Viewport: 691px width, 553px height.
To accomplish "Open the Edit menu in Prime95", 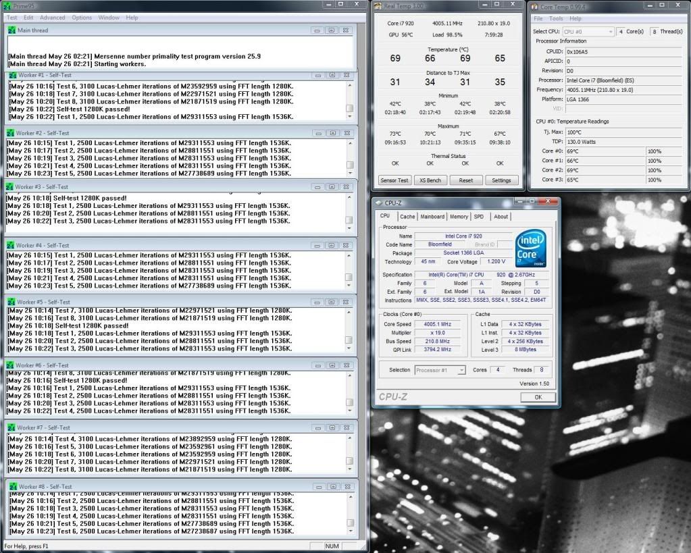I will 28,18.
